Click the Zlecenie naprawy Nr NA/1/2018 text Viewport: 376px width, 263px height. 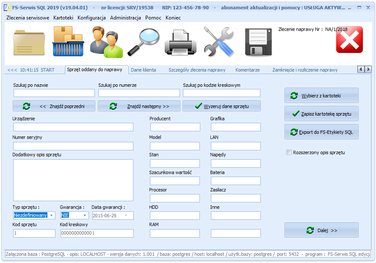tap(312, 29)
